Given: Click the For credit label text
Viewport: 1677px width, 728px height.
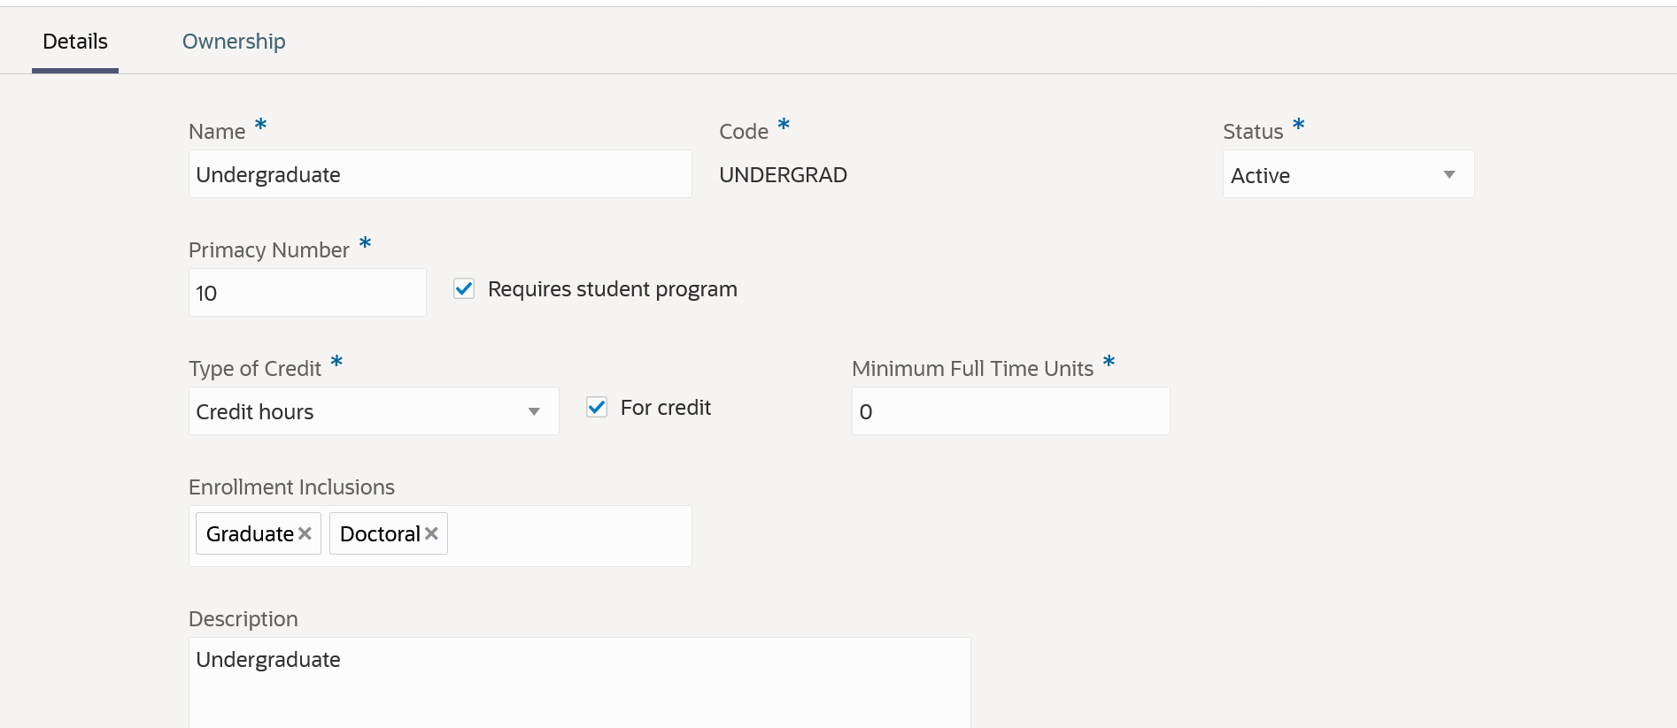Looking at the screenshot, I should pos(666,408).
